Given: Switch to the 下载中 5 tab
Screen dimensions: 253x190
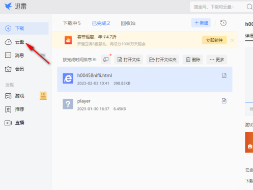Looking at the screenshot, I should point(72,23).
